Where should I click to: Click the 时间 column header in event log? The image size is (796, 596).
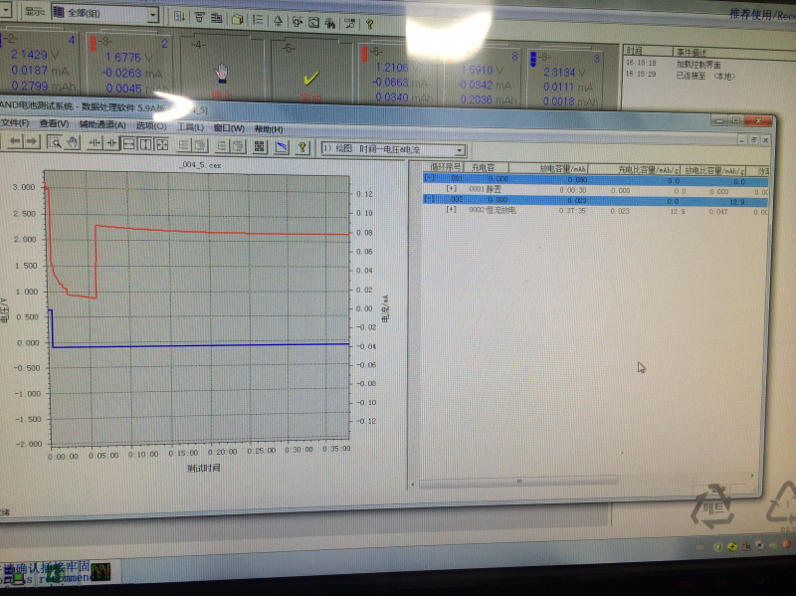647,51
